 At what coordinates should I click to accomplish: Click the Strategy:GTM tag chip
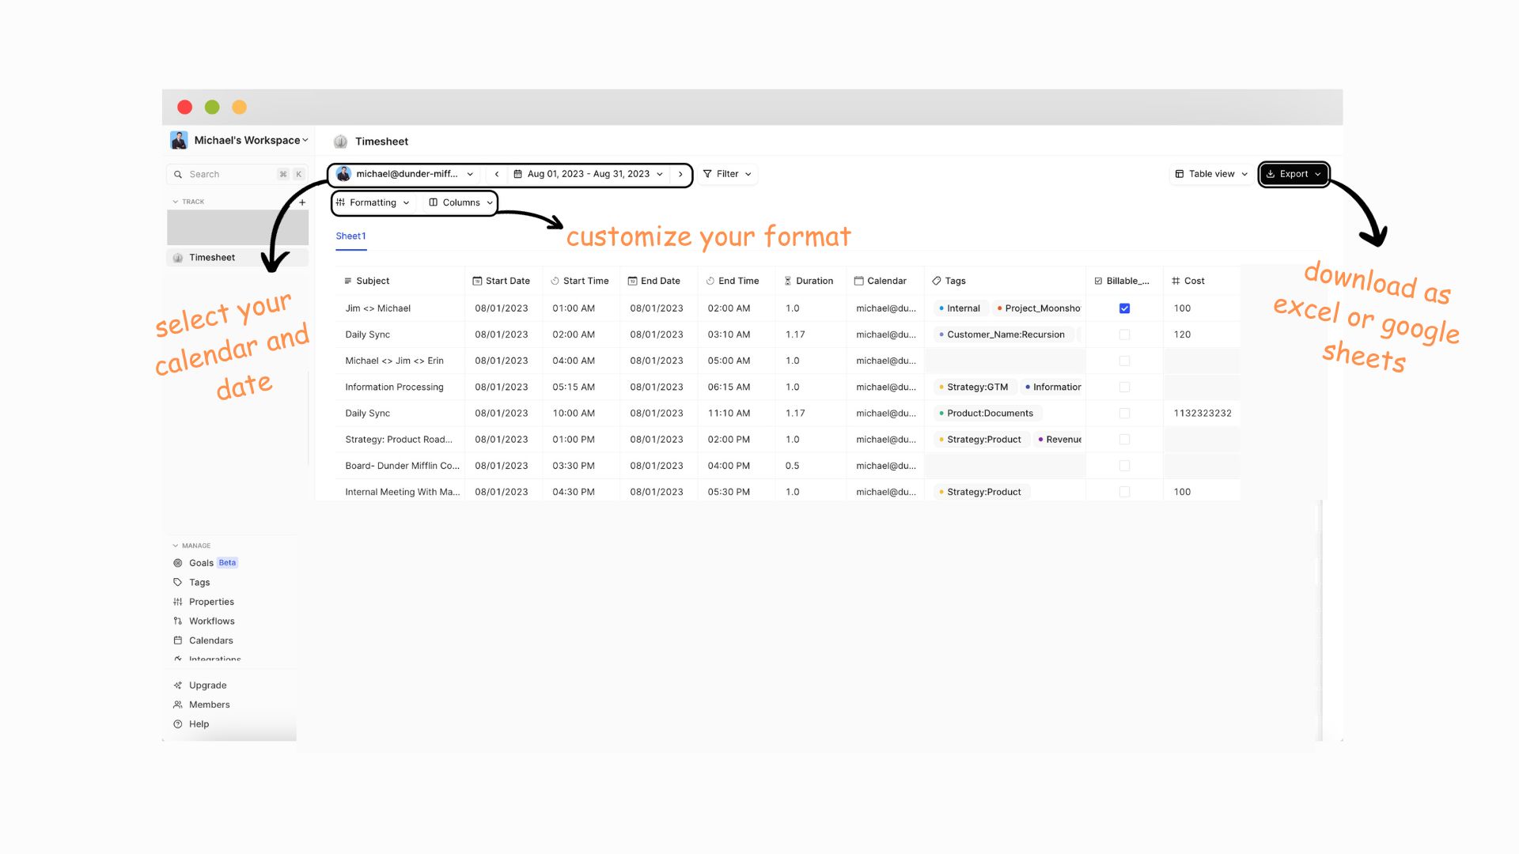[975, 387]
